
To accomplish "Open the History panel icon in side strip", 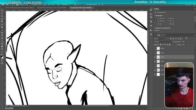I will pyautogui.click(x=151, y=10).
